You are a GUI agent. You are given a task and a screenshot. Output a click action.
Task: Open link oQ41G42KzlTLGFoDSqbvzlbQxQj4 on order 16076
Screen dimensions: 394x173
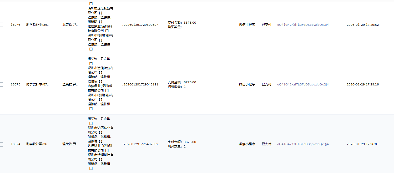coord(302,24)
